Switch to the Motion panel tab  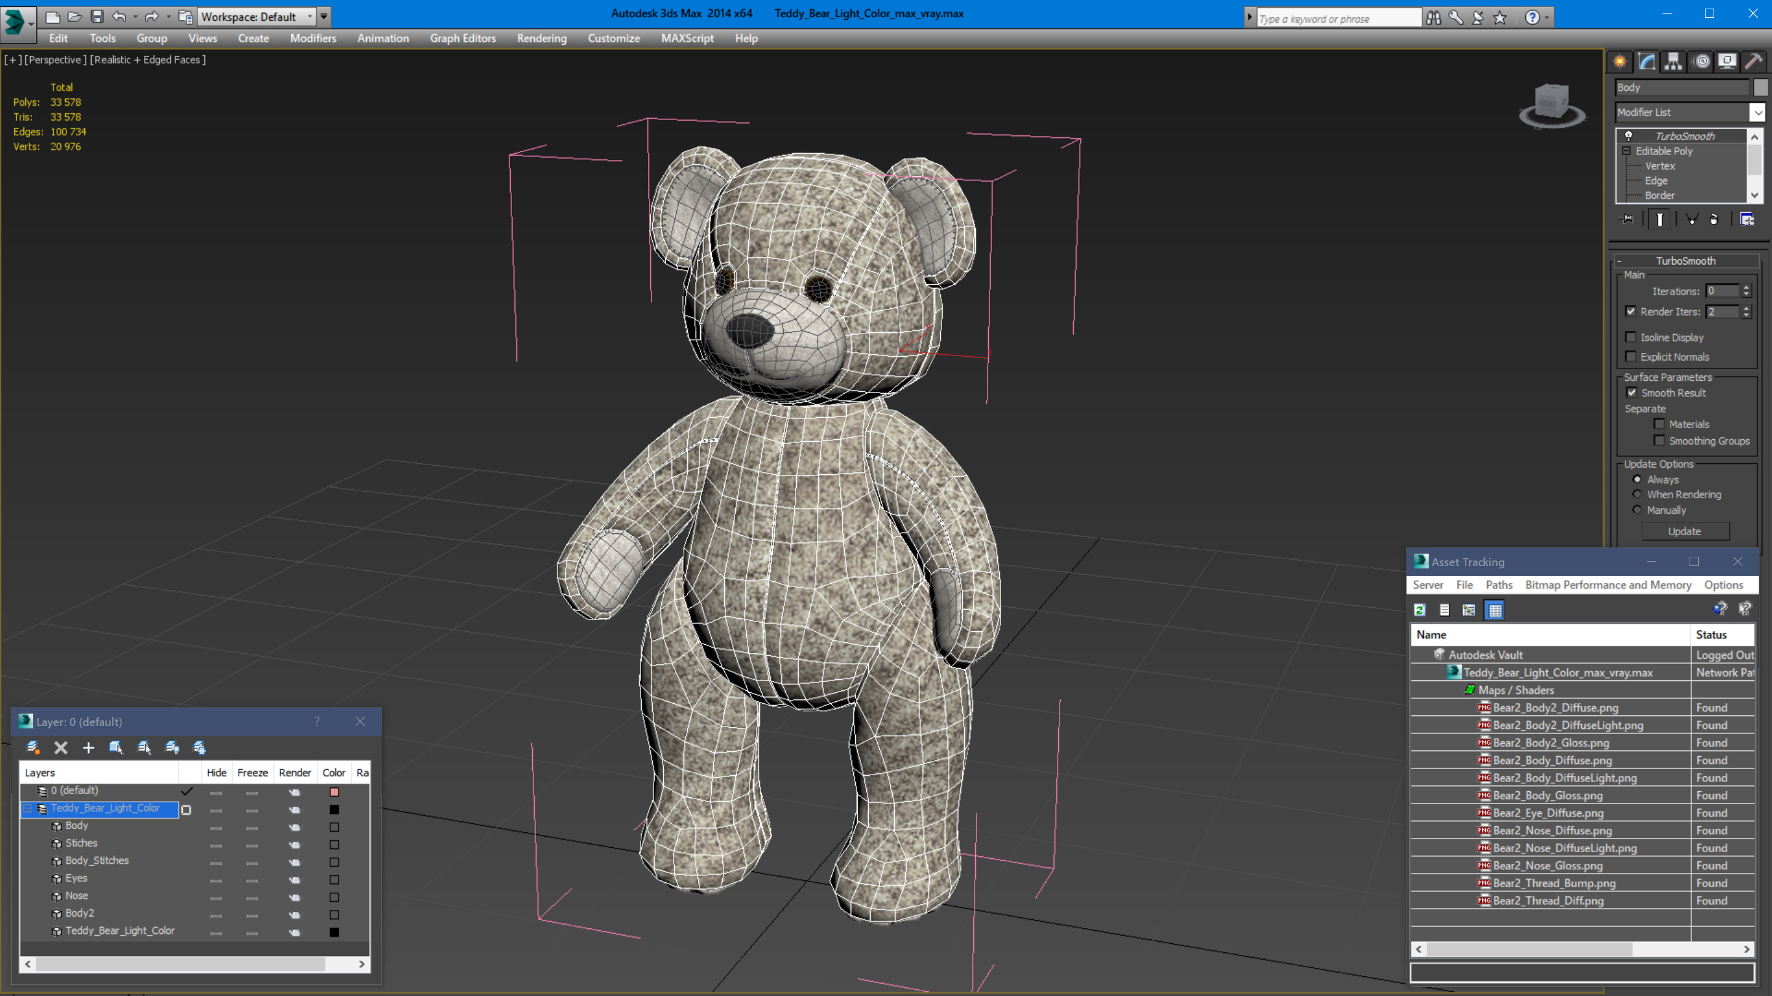coord(1701,62)
